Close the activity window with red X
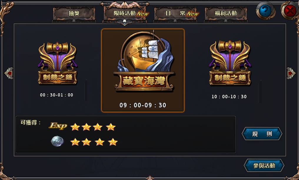 290,10
